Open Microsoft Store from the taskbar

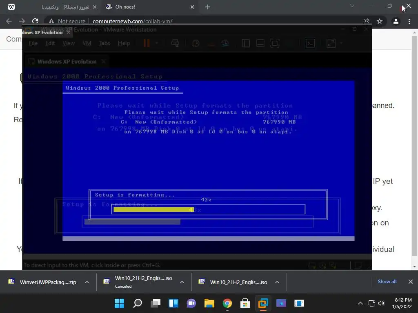(245, 303)
